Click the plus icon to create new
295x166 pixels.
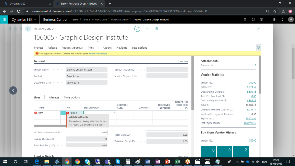pyautogui.click(x=147, y=29)
